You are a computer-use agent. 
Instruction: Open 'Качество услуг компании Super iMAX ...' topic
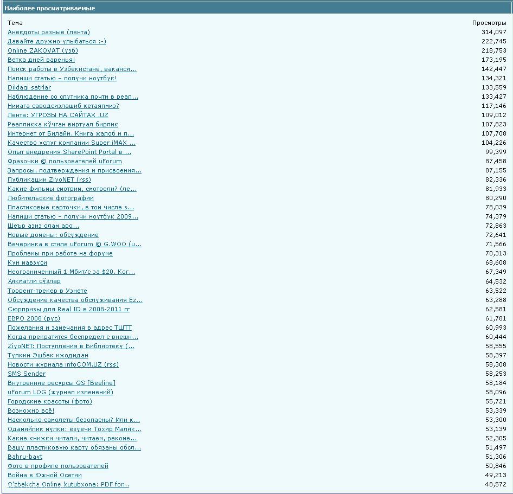(72, 143)
